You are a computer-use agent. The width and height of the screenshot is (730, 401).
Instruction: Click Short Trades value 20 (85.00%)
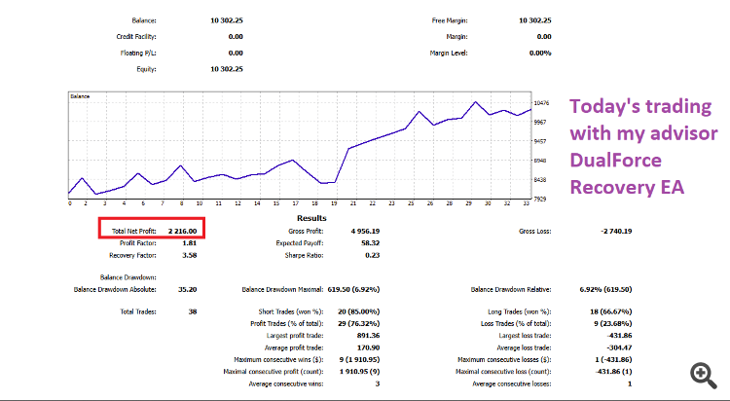pyautogui.click(x=358, y=311)
